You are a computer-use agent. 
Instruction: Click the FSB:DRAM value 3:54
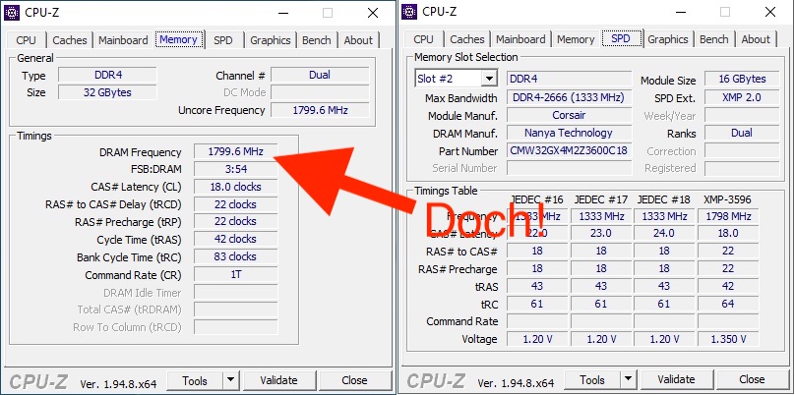click(236, 169)
